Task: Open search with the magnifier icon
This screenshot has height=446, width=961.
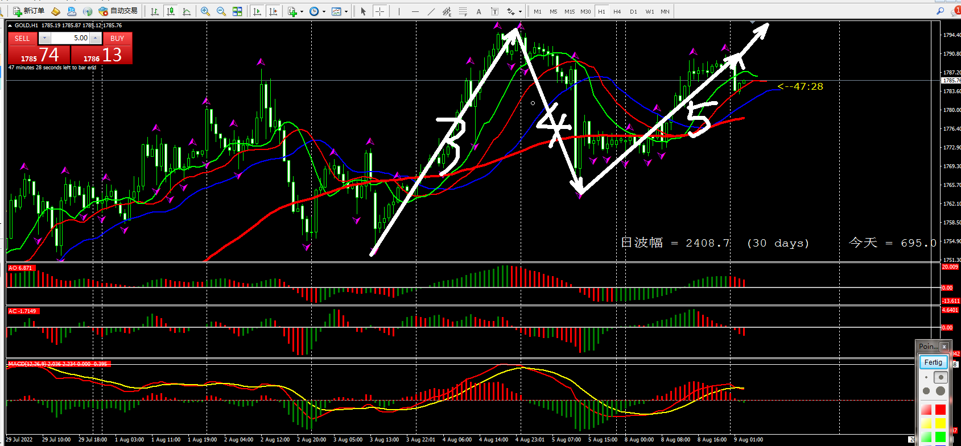Action: [940, 11]
